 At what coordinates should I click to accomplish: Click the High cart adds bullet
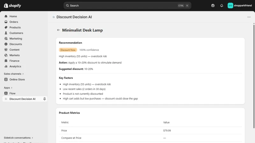[x=100, y=99]
